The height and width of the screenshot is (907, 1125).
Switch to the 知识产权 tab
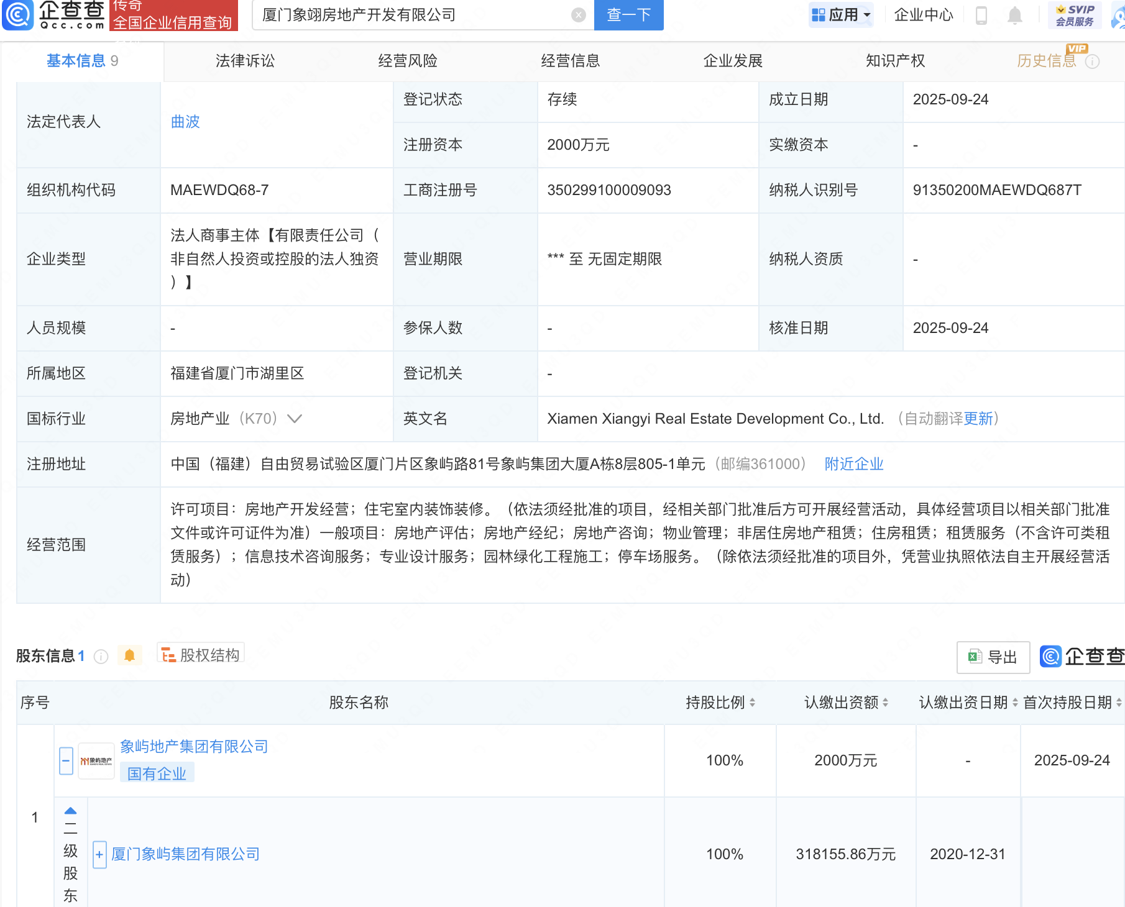(x=895, y=61)
